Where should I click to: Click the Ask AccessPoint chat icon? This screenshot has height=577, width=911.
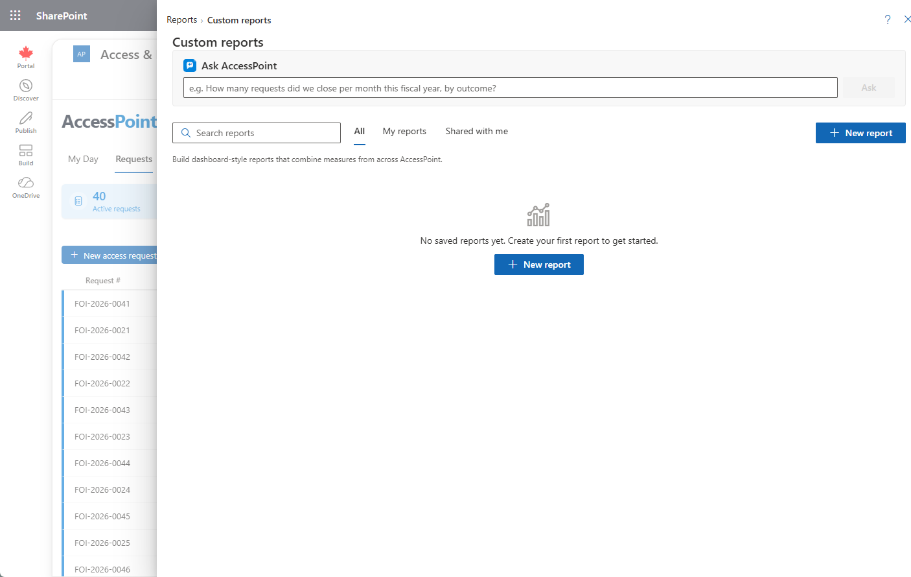[190, 65]
